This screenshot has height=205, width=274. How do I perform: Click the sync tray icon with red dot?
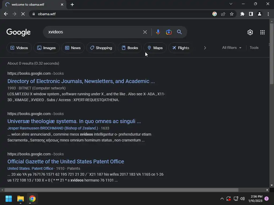tap(229, 199)
